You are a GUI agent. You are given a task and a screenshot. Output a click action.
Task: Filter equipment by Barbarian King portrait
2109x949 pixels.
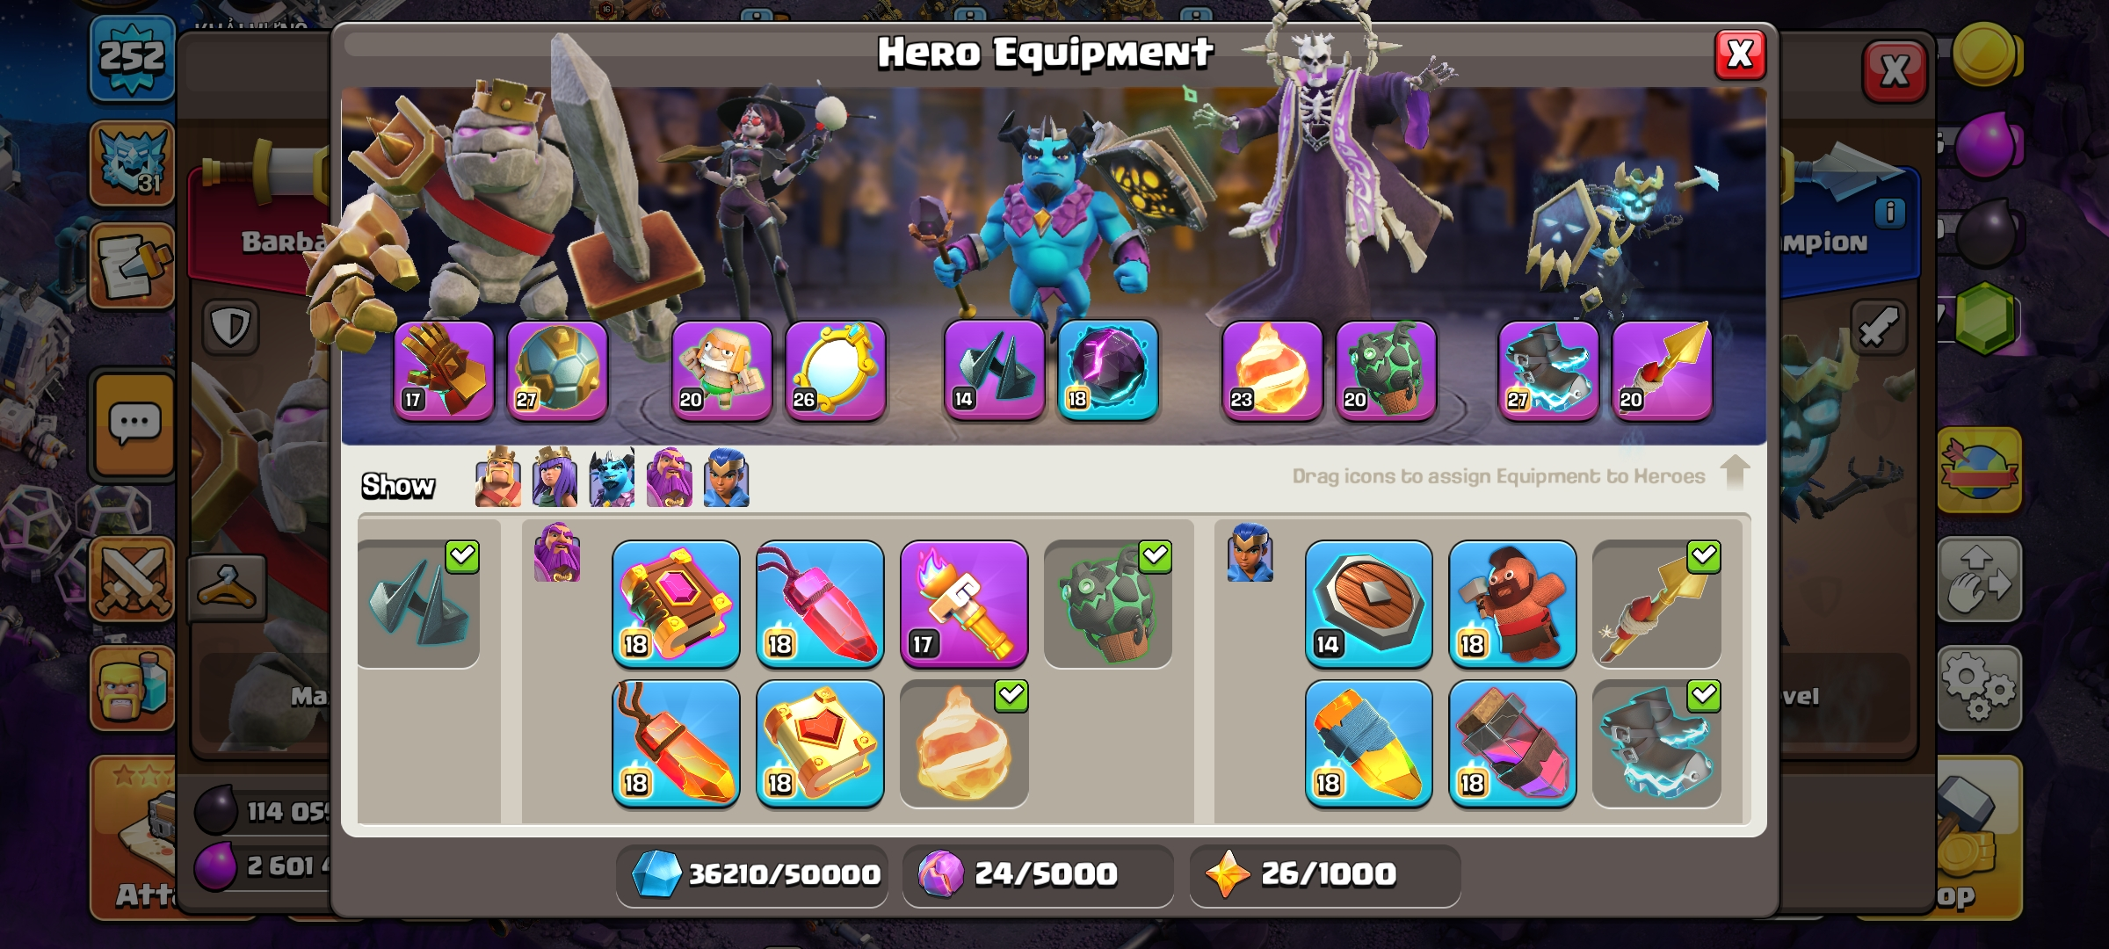tap(498, 477)
